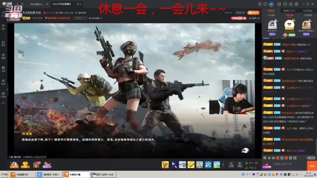Open the taskbar chat sessions window
This screenshot has height=178, width=317.
[103, 174]
